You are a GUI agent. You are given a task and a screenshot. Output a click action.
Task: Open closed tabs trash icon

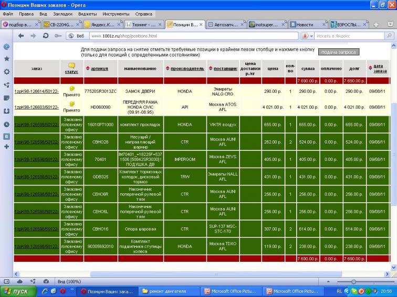pos(390,24)
